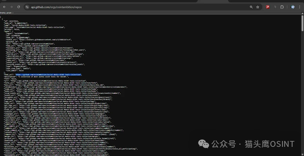Click the "assignees_url" line text
Viewport: 304px width, 156px height.
pyautogui.click(x=58, y=97)
